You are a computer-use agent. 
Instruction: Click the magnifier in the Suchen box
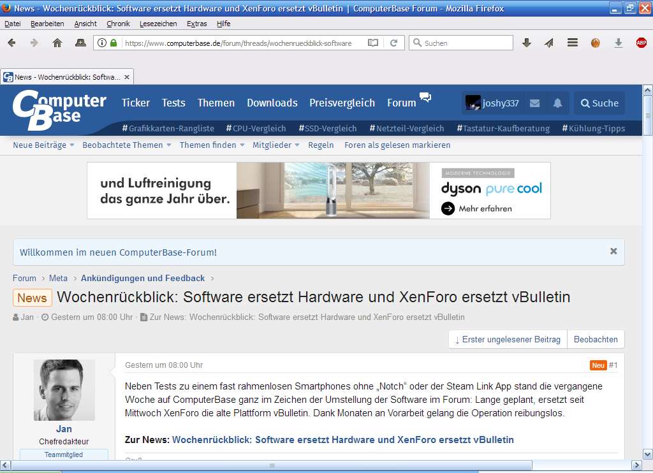point(417,43)
